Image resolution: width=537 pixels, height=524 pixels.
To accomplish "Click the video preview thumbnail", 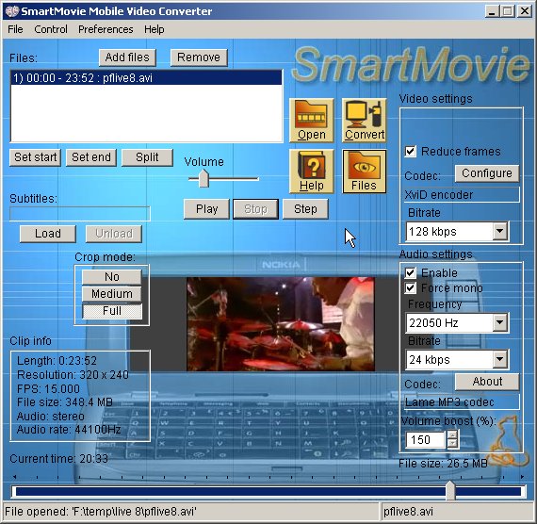I will click(x=281, y=324).
